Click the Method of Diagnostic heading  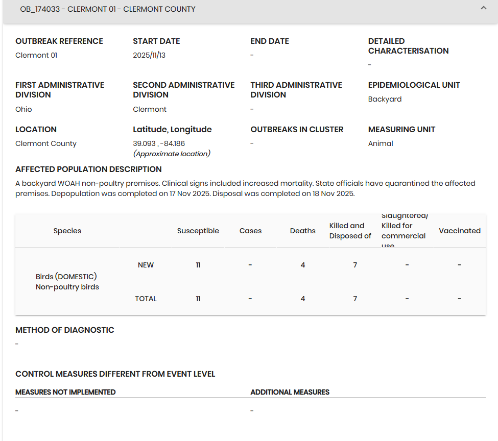coord(65,330)
